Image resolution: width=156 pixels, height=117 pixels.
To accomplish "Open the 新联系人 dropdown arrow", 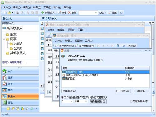I will point(56,13).
